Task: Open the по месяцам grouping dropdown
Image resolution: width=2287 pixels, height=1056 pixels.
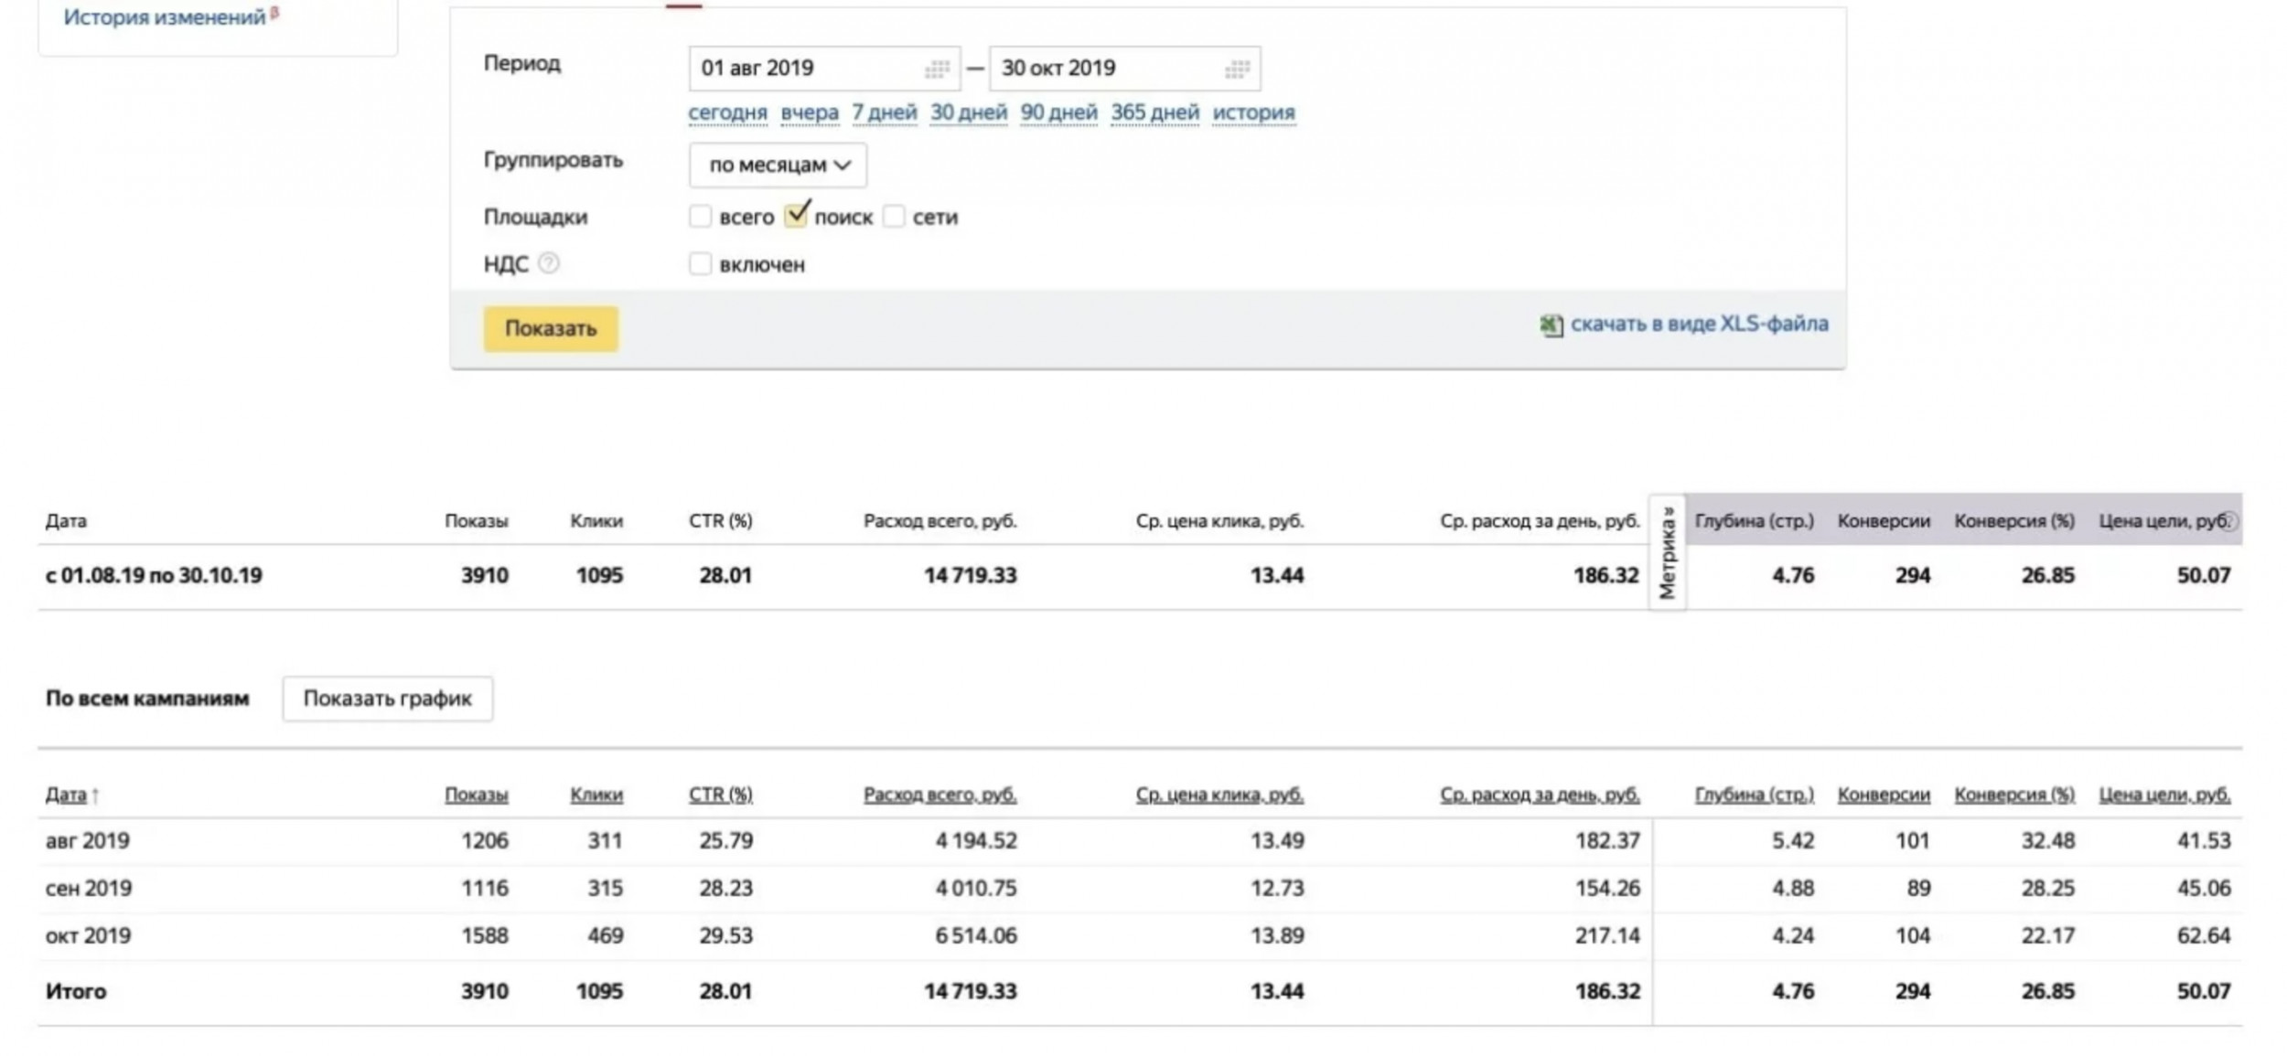Action: (778, 165)
